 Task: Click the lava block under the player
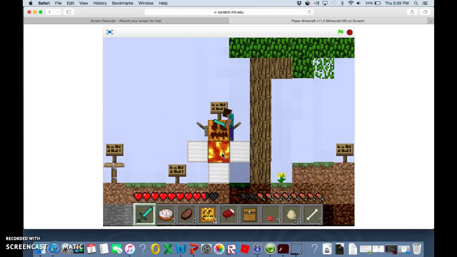219,152
